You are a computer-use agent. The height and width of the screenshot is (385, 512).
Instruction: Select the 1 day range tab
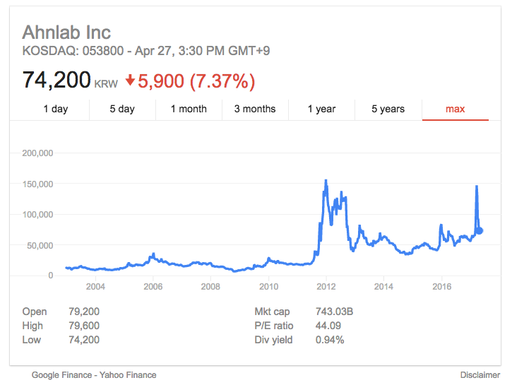[56, 109]
